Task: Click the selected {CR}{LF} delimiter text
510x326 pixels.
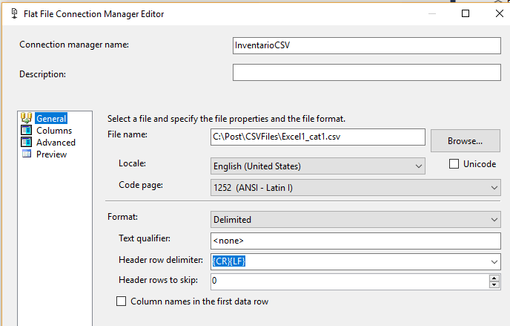Action: pyautogui.click(x=228, y=261)
